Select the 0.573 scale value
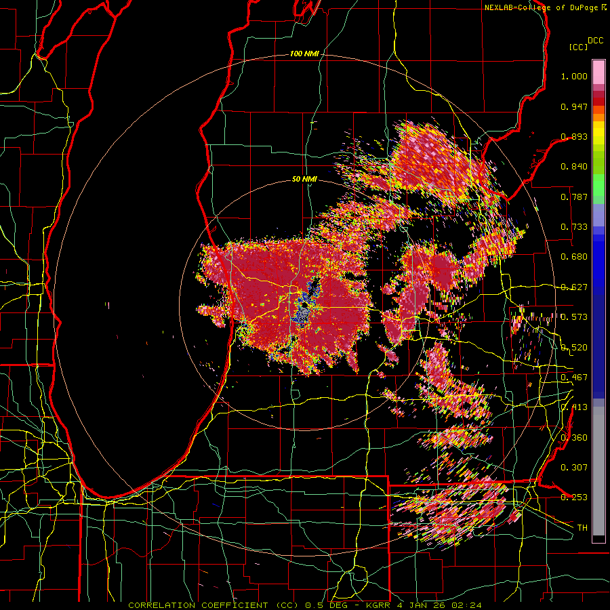 click(x=574, y=317)
